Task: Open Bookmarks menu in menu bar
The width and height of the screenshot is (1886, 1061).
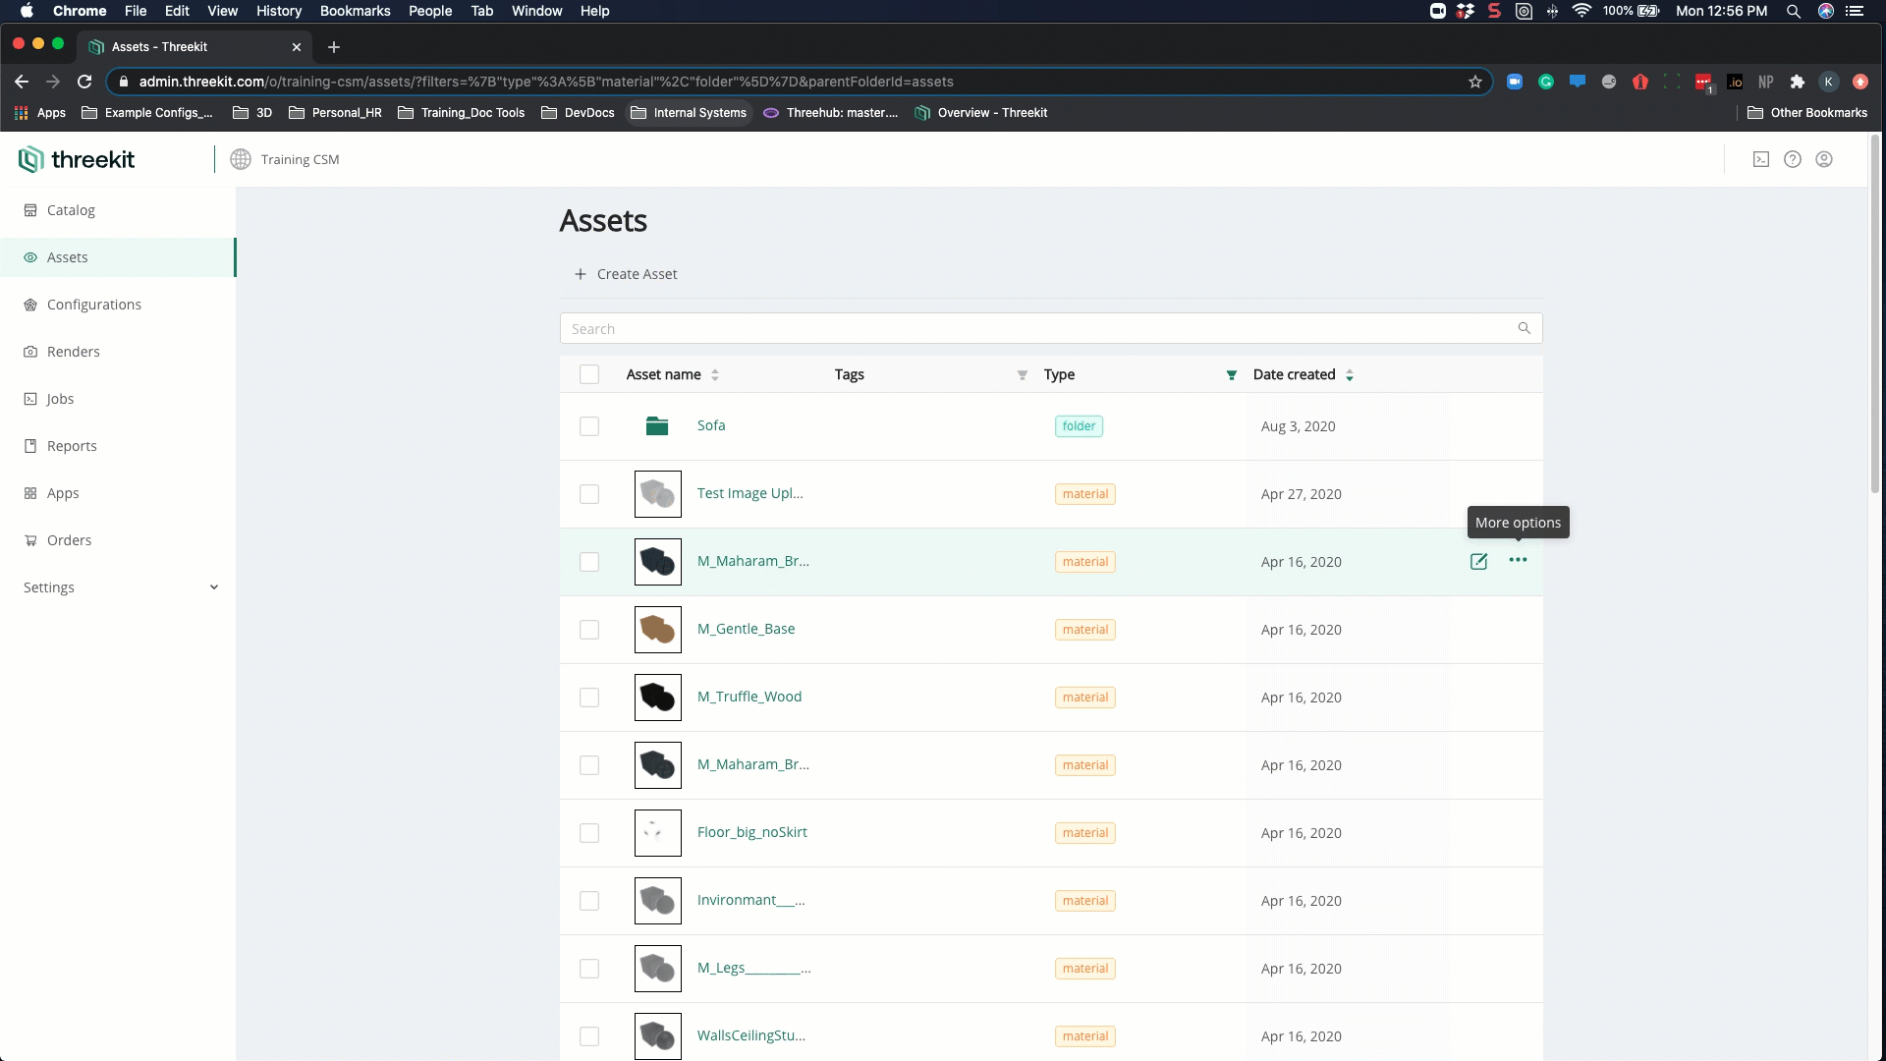Action: (x=355, y=11)
